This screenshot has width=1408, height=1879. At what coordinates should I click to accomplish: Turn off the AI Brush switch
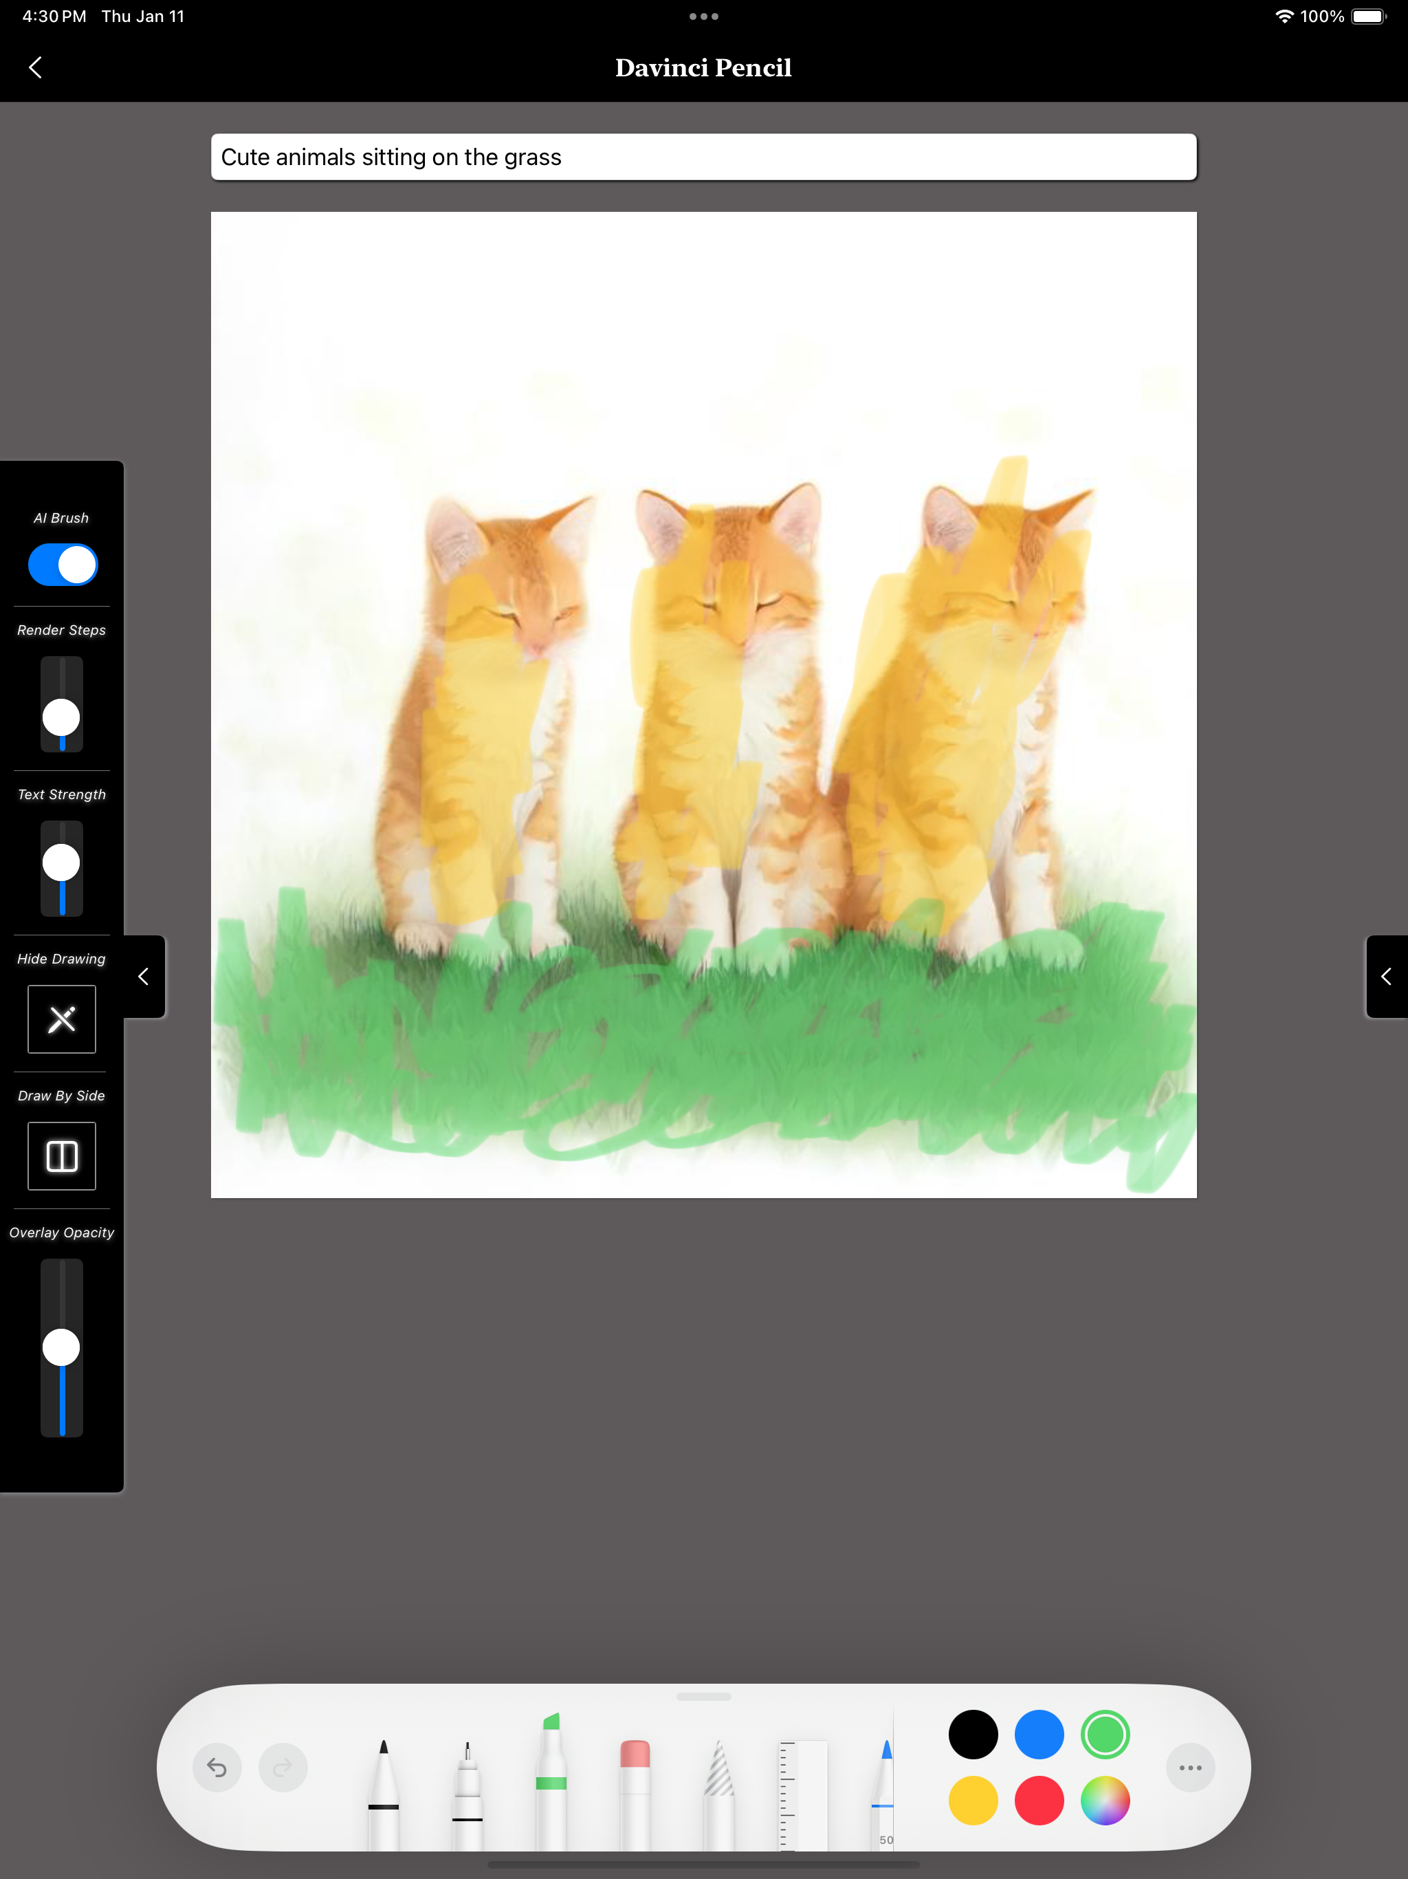63,565
